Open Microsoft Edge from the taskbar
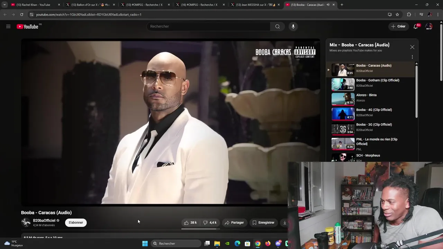Viewport: 443px width, 249px height. click(x=237, y=243)
